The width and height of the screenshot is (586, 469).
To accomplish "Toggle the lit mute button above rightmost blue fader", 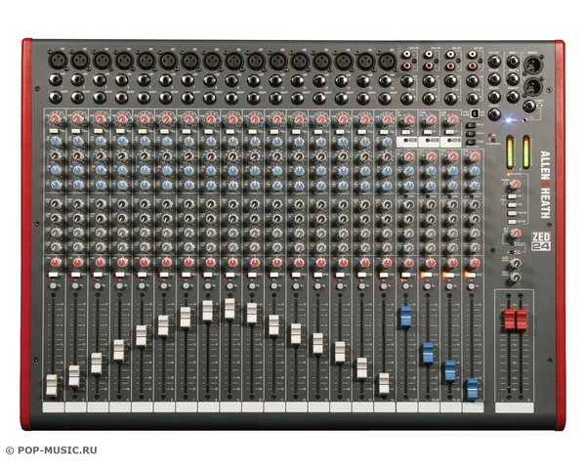I will (x=472, y=277).
